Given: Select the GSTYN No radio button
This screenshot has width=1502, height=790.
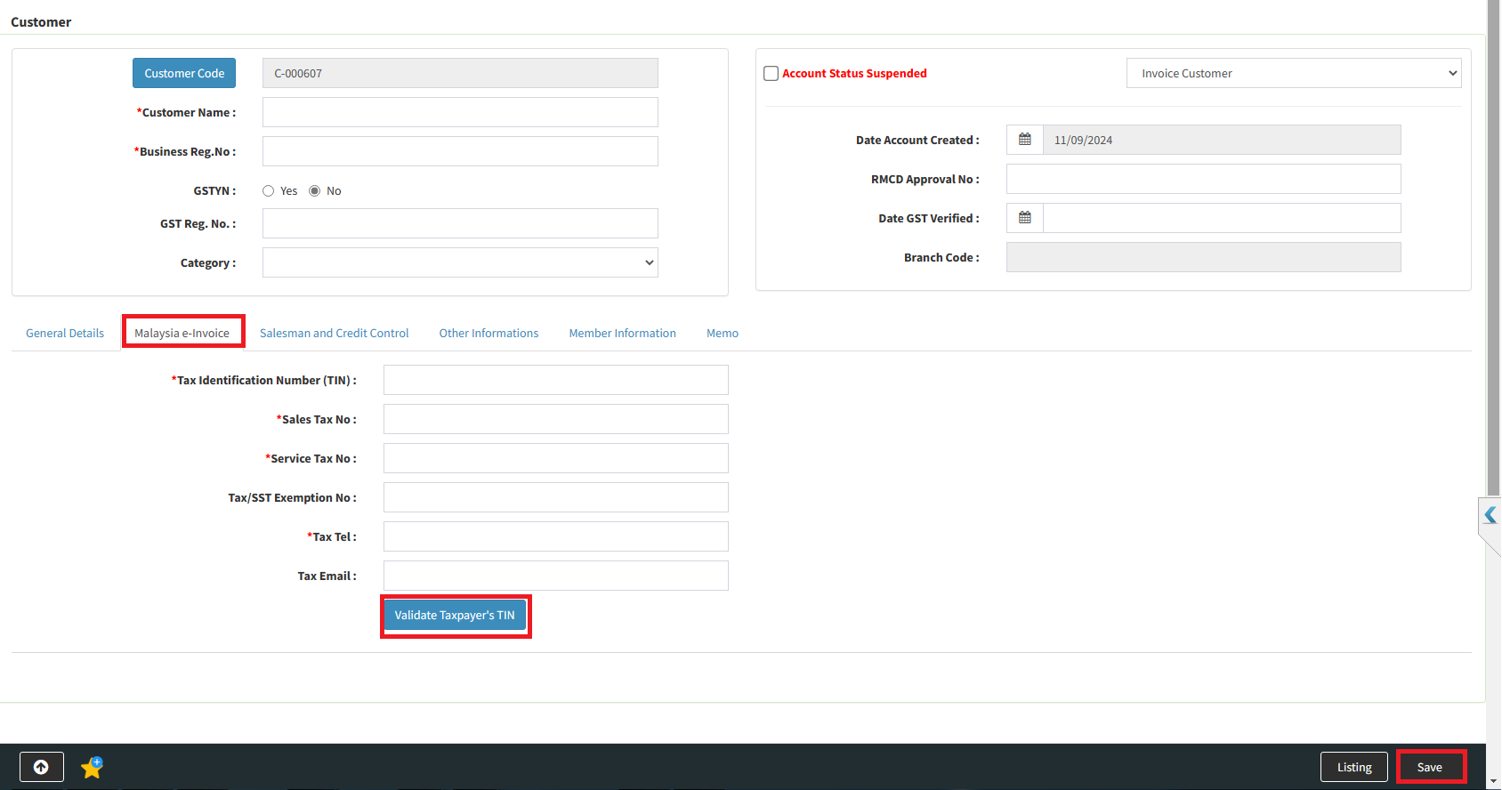Looking at the screenshot, I should [315, 191].
